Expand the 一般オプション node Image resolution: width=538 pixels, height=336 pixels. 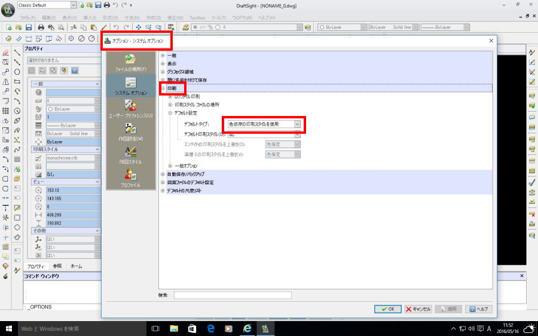(x=170, y=166)
